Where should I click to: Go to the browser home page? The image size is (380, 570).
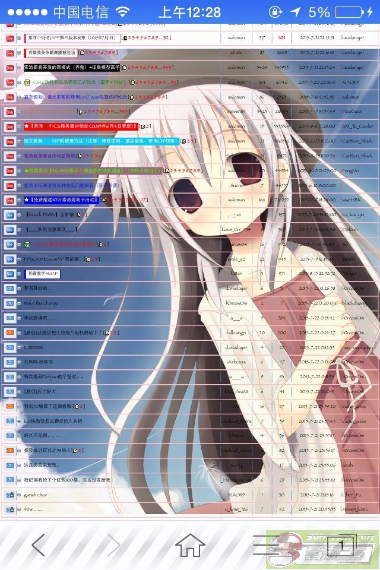point(190,544)
